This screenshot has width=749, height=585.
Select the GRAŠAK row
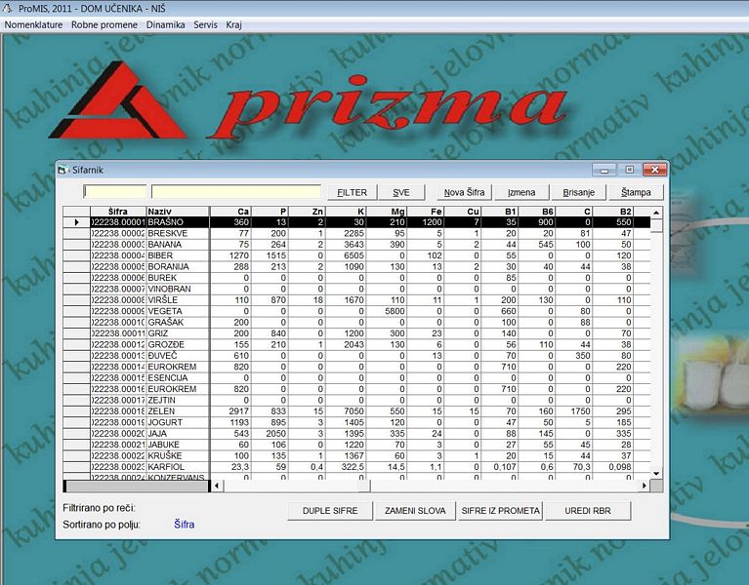(356, 323)
